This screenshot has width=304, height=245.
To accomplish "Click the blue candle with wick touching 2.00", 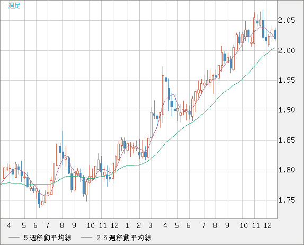I will coord(166,80).
